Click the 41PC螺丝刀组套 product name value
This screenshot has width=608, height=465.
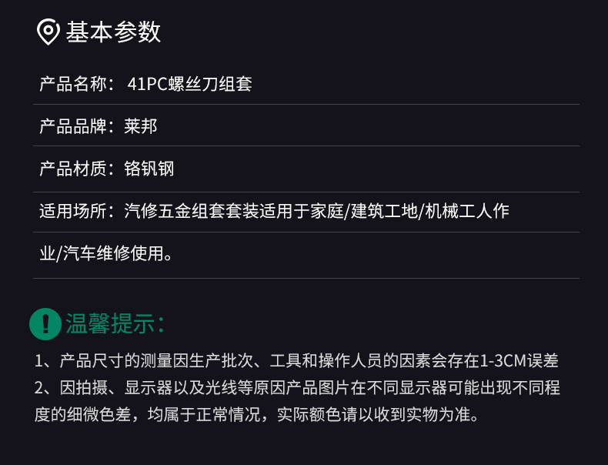[189, 84]
